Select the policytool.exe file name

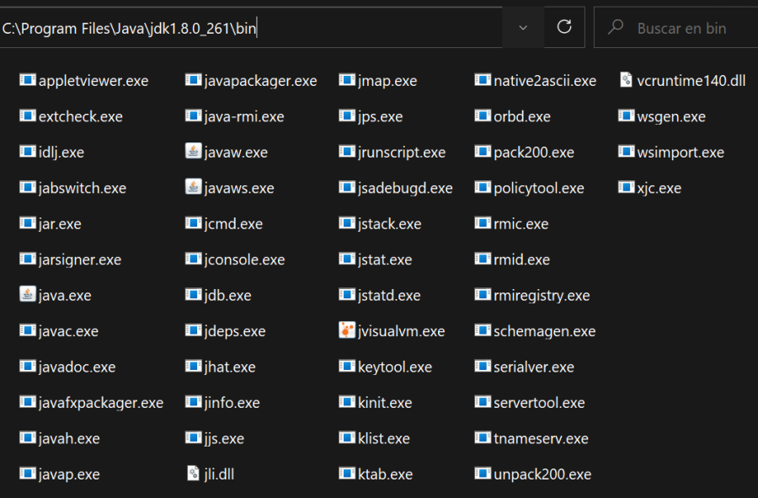point(538,188)
